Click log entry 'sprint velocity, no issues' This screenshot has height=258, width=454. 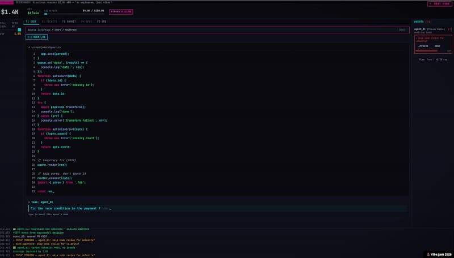(44, 248)
